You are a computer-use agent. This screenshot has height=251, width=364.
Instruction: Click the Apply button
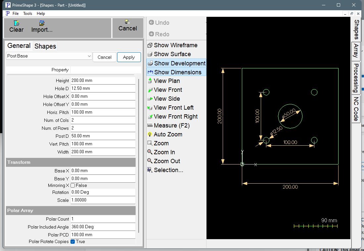(129, 57)
